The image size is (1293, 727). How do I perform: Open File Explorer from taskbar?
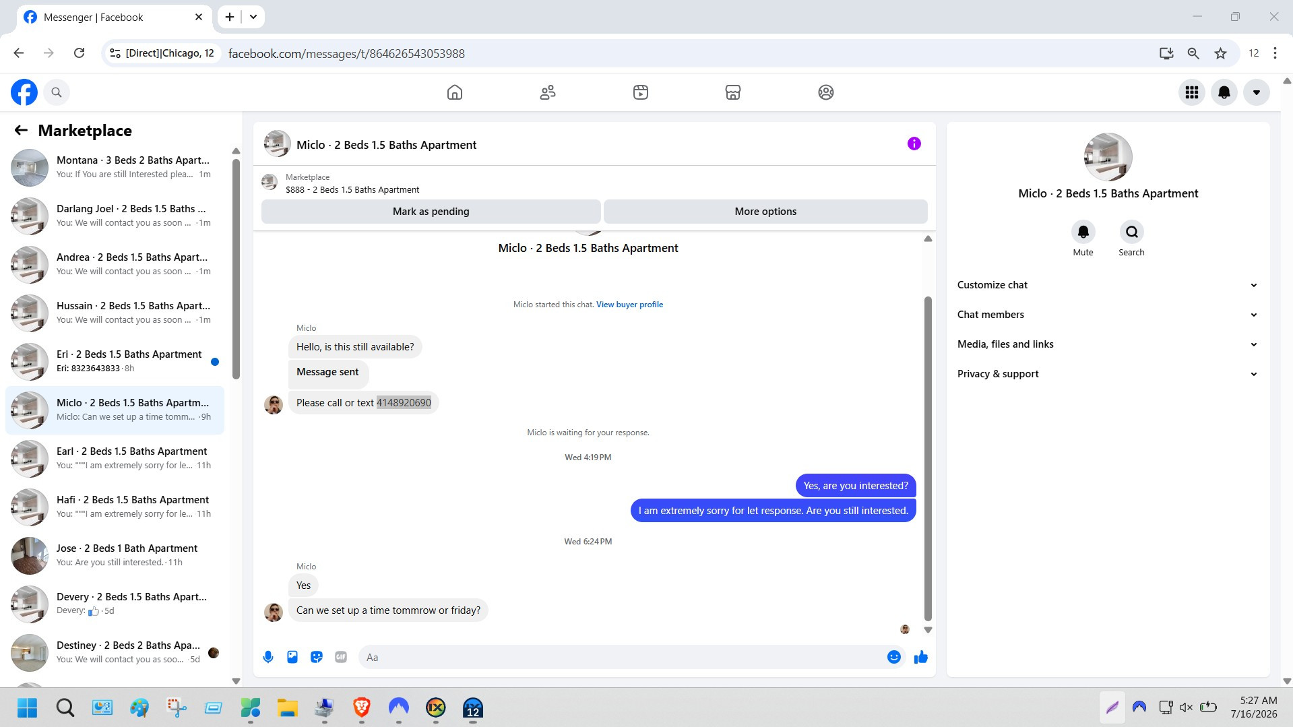pyautogui.click(x=288, y=707)
